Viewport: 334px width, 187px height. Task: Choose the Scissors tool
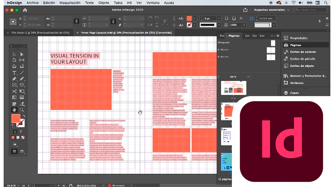(x=14, y=91)
